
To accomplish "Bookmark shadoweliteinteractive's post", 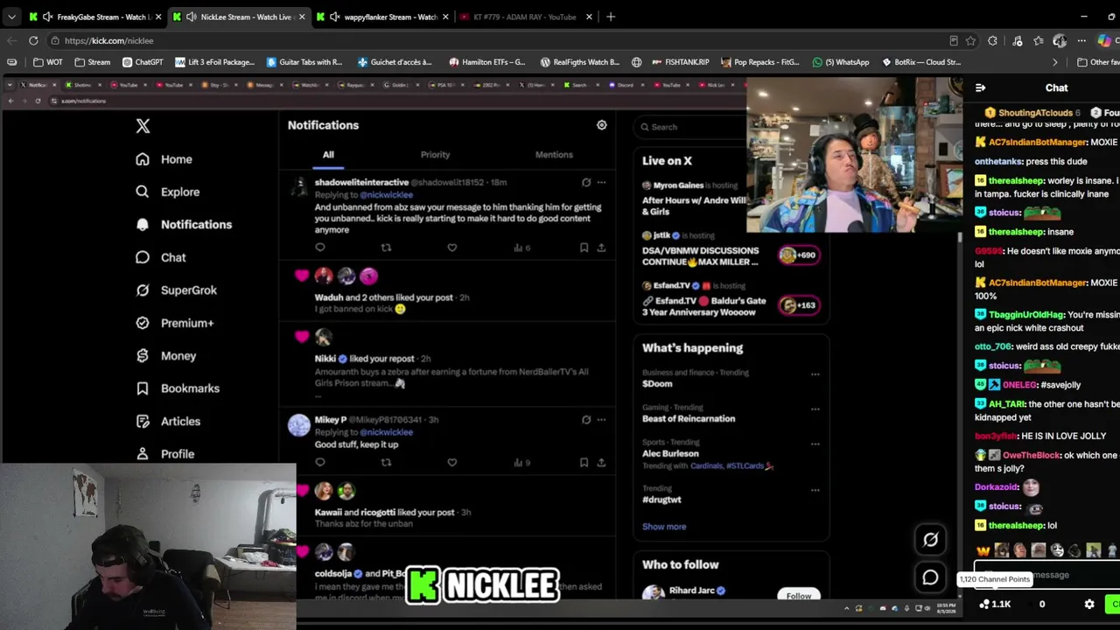I will [584, 248].
